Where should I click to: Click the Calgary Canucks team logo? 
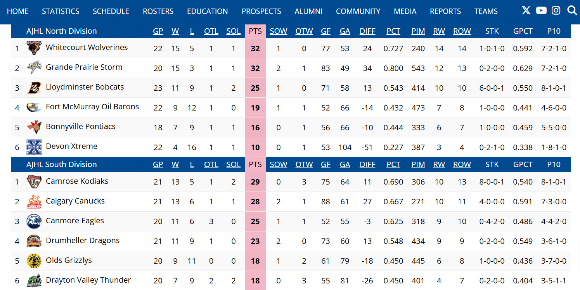point(34,202)
